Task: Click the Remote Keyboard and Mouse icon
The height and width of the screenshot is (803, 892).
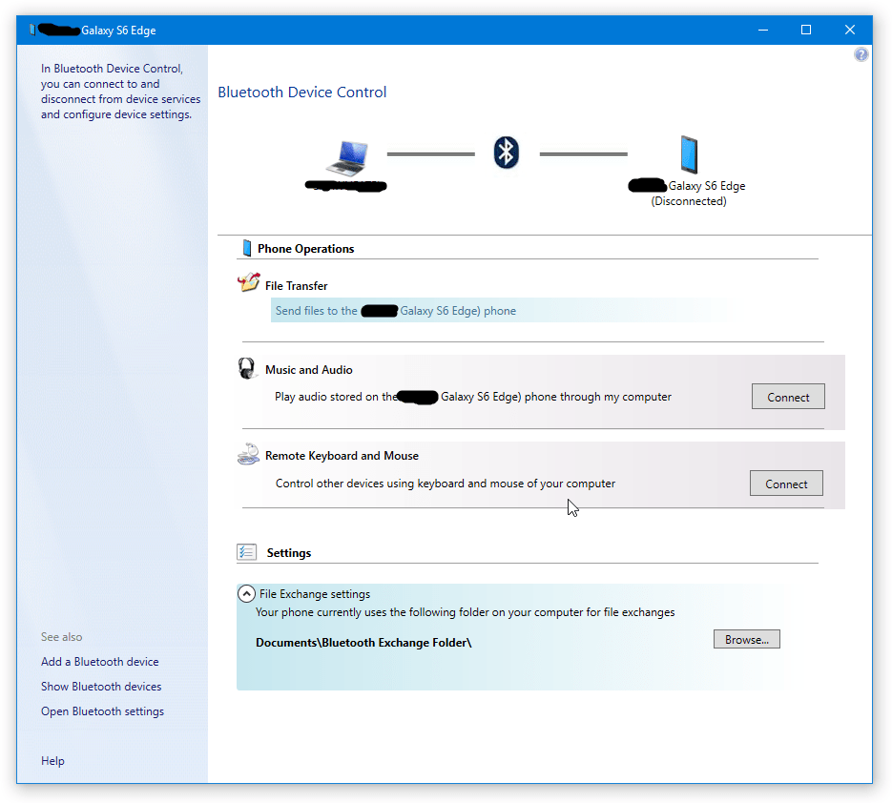Action: tap(248, 454)
